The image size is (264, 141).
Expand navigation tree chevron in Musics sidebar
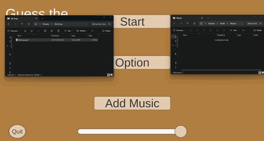[173, 45]
